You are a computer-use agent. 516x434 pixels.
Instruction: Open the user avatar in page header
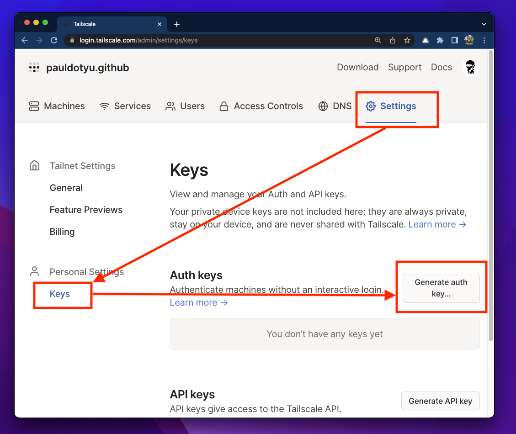tap(470, 68)
